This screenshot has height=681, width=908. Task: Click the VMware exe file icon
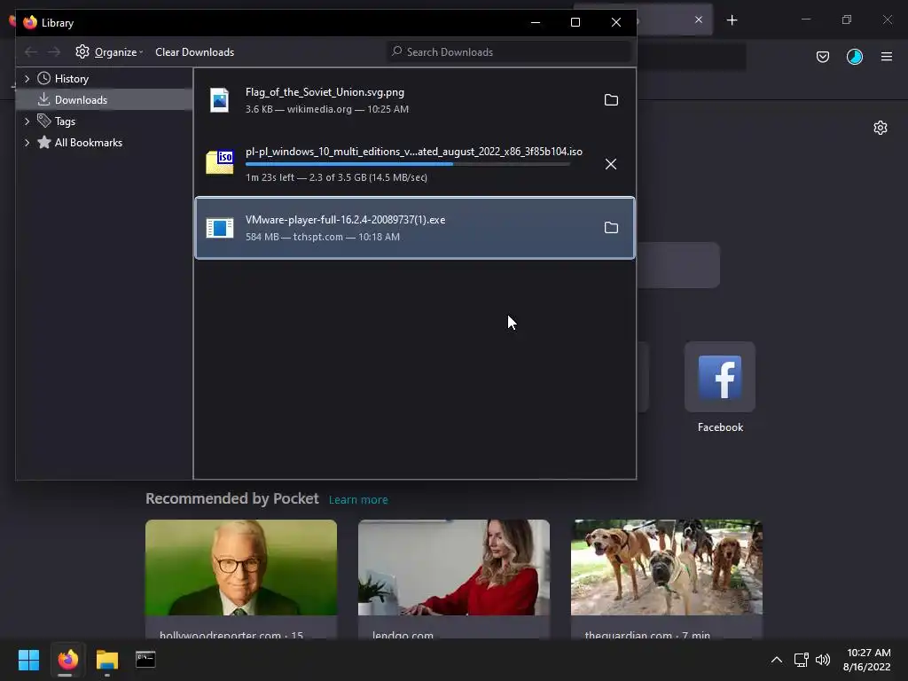click(220, 228)
